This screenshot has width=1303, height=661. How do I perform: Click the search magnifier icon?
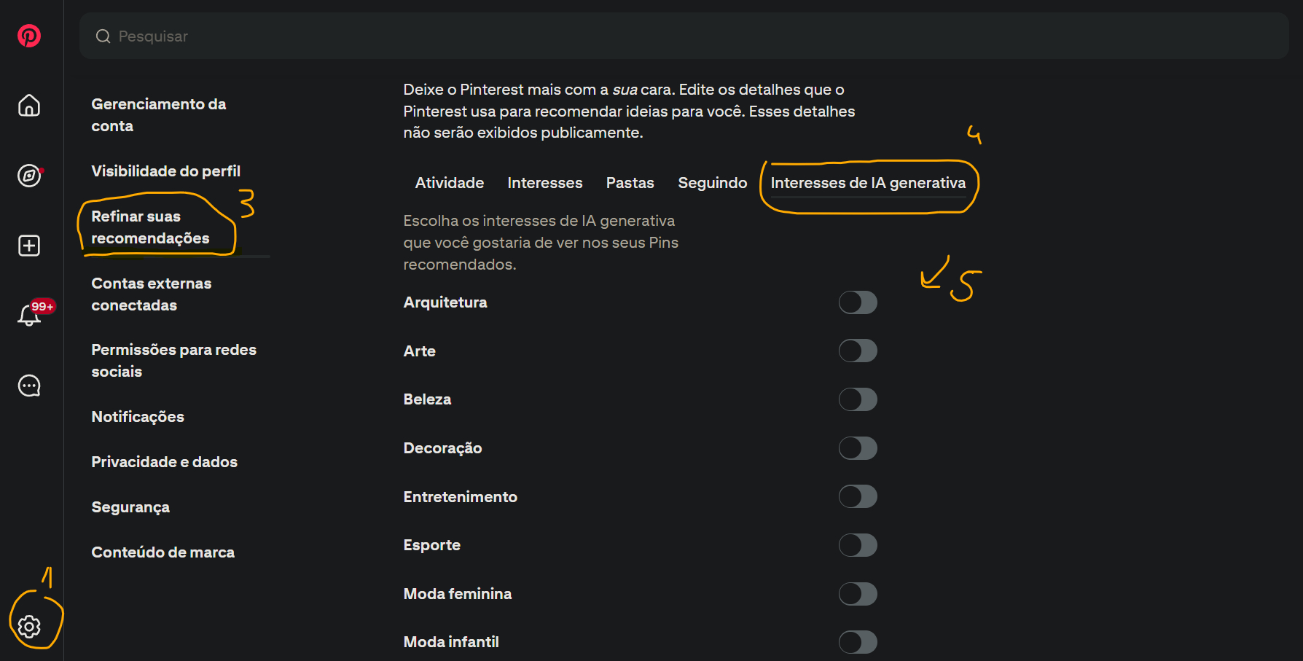pos(103,36)
